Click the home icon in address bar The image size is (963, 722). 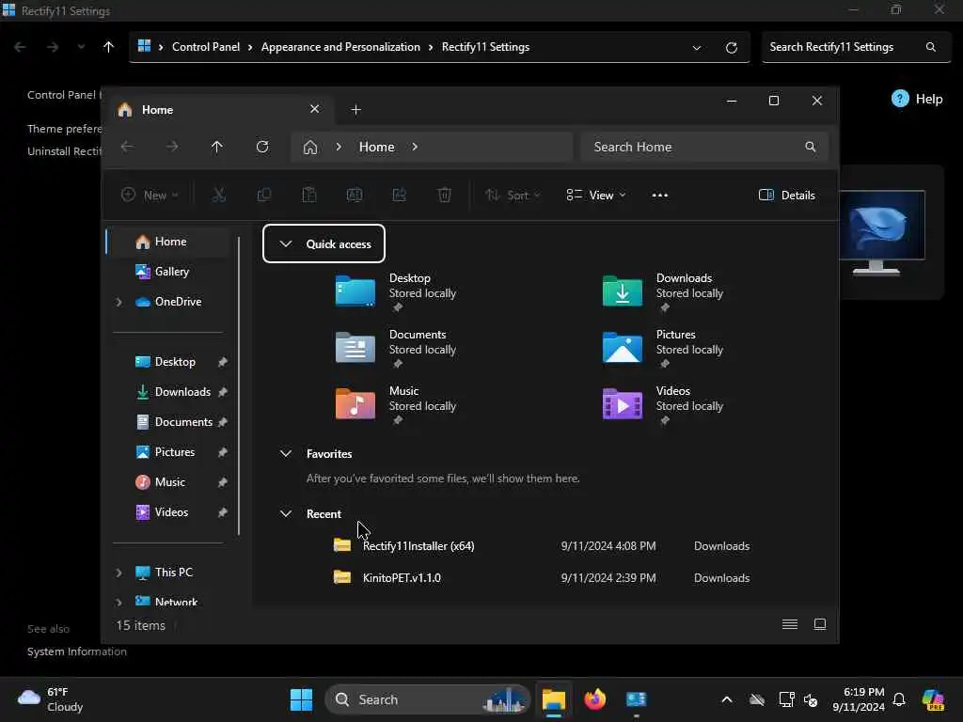310,147
